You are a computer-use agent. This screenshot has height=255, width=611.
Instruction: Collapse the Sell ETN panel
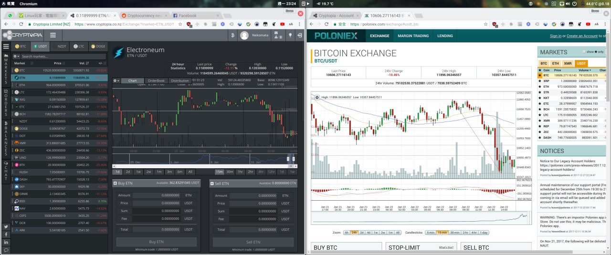(212, 183)
